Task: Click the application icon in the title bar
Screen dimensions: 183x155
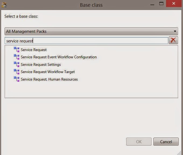Action: (x=4, y=5)
